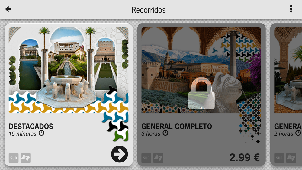Click the padlock on General Completo
The width and height of the screenshot is (302, 170).
[201, 93]
